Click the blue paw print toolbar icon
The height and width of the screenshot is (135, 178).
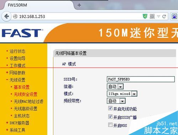(174, 16)
